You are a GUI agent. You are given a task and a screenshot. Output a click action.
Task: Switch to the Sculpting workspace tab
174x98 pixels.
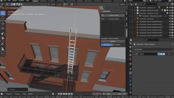(x=51, y=1)
